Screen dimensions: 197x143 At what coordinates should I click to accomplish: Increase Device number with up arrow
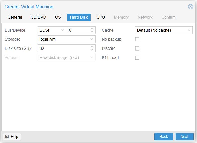point(92,29)
